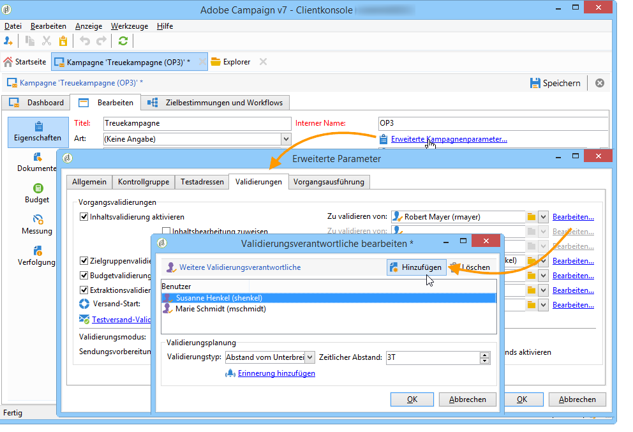The image size is (633, 432).
Task: Select user Susanne Henkel (shenkel)
Action: pyautogui.click(x=329, y=298)
